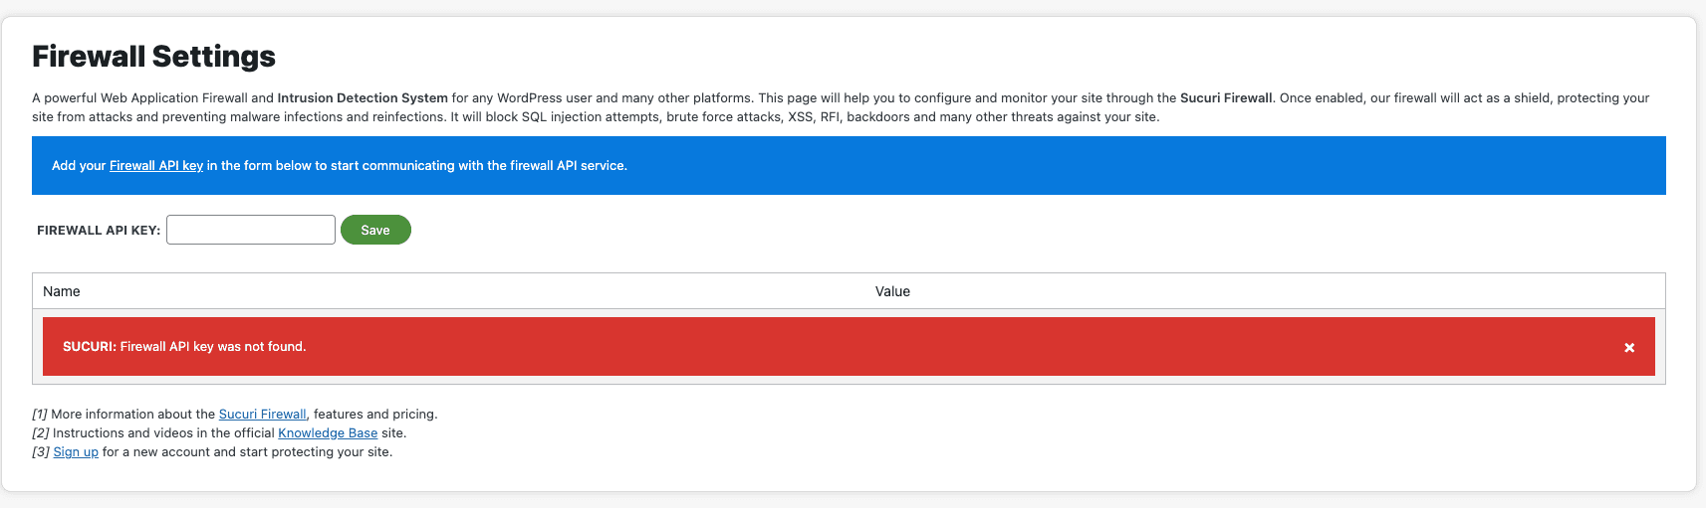Click the '[2]' footnote marker
Image resolution: width=1706 pixels, height=508 pixels.
coord(41,433)
